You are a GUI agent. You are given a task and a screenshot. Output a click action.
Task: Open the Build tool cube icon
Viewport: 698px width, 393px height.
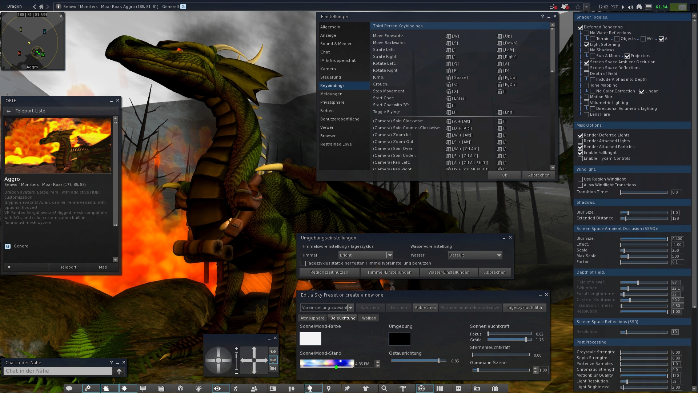coord(180,388)
